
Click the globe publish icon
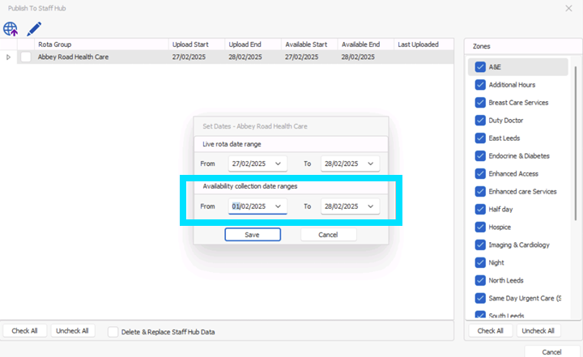[11, 29]
